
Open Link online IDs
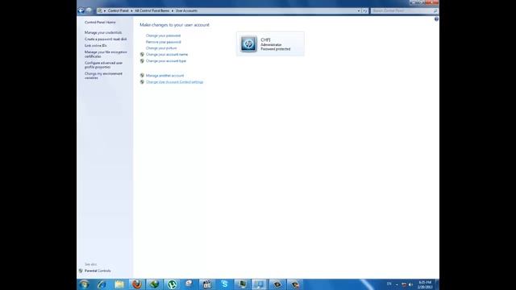(95, 46)
